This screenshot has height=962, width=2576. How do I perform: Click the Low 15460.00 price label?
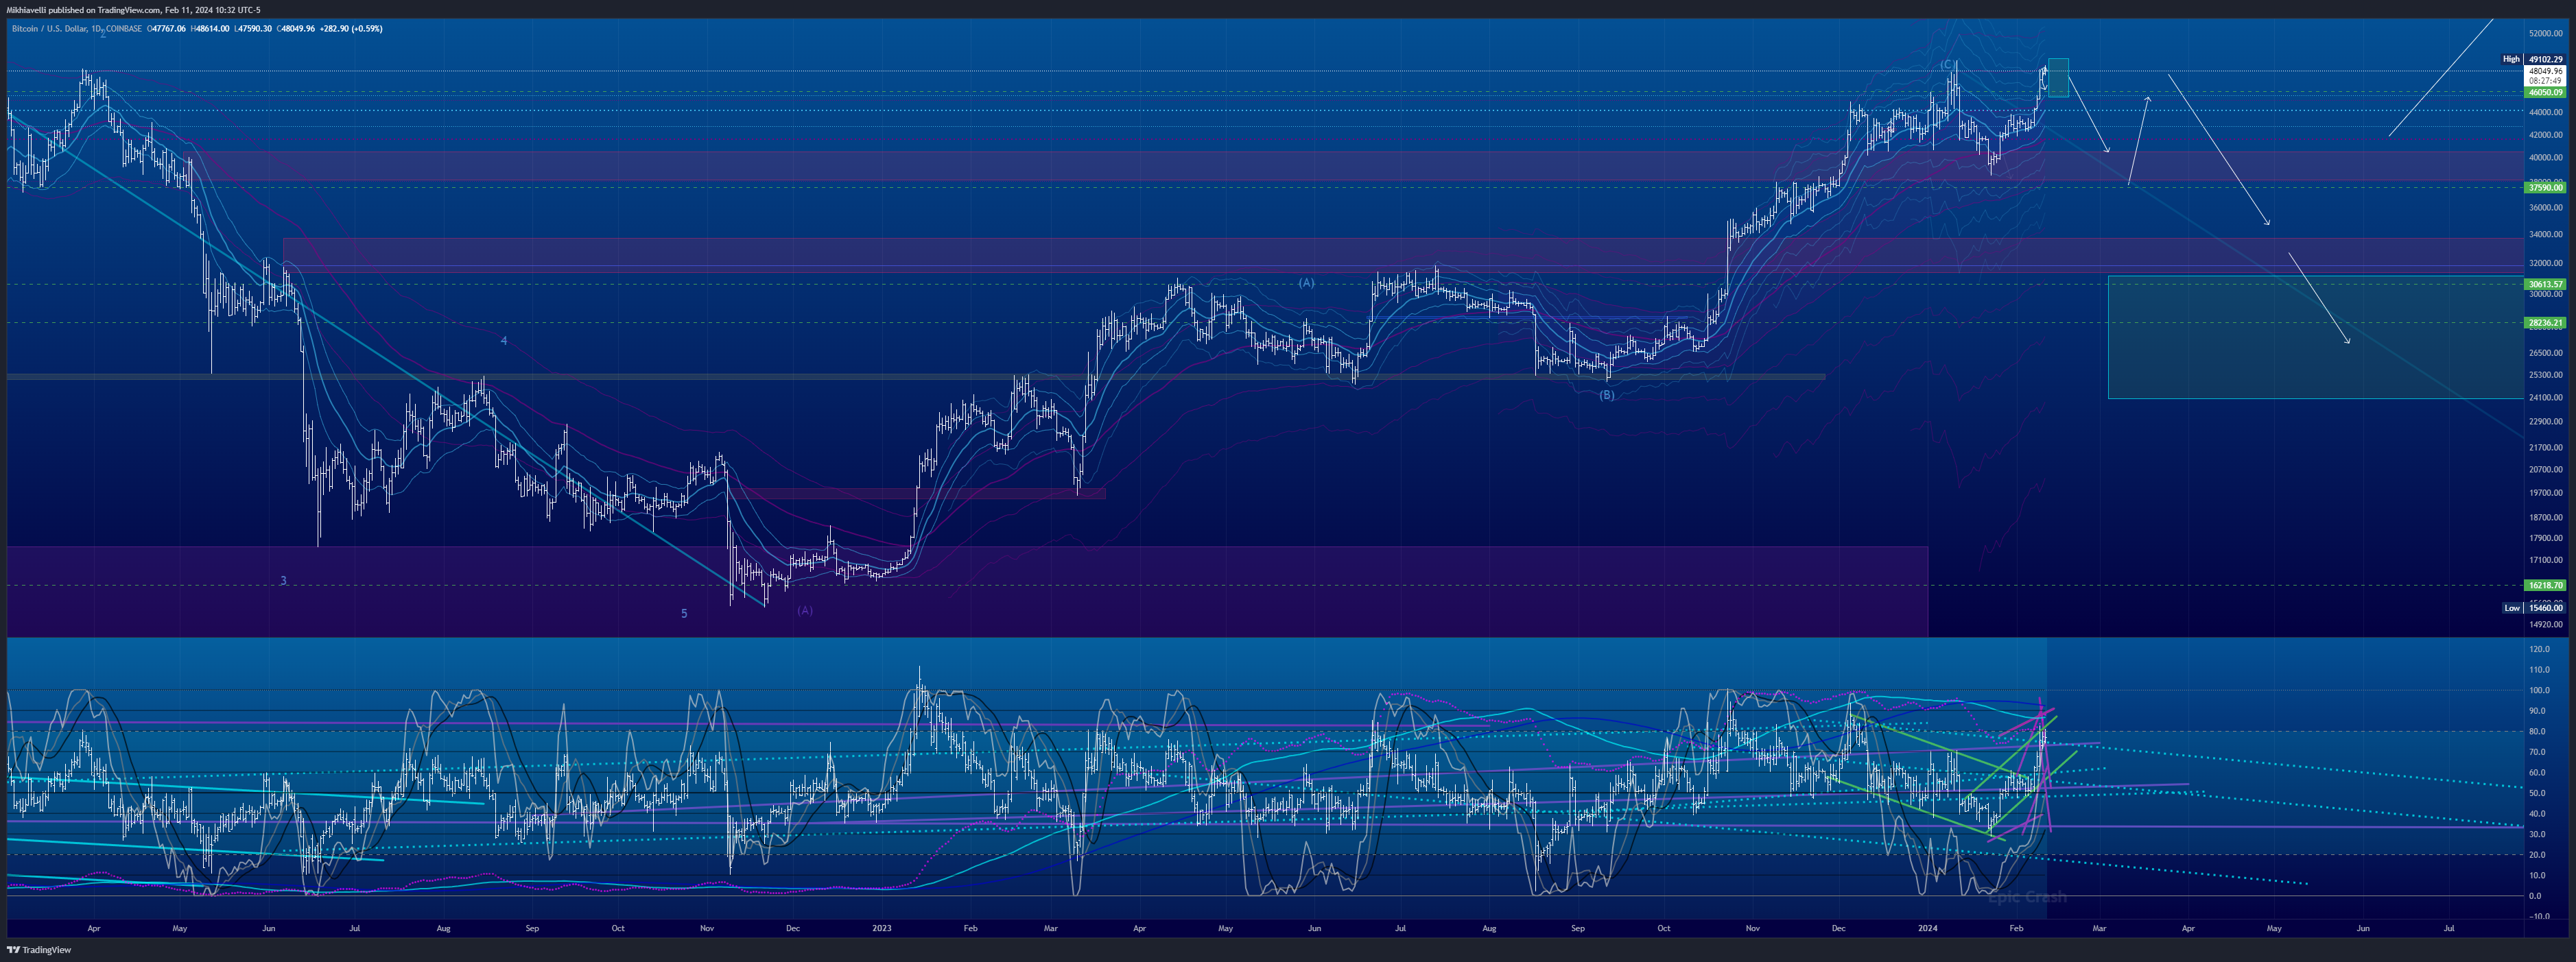point(2533,608)
